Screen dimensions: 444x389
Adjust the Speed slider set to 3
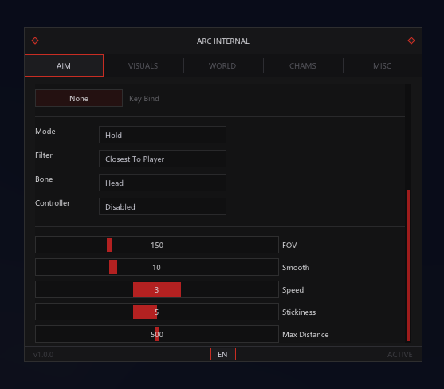pos(157,289)
